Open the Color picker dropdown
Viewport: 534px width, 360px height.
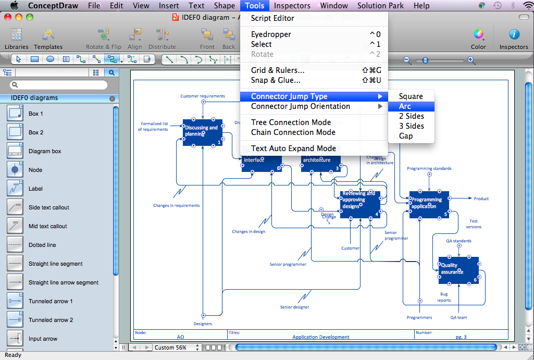tap(478, 35)
